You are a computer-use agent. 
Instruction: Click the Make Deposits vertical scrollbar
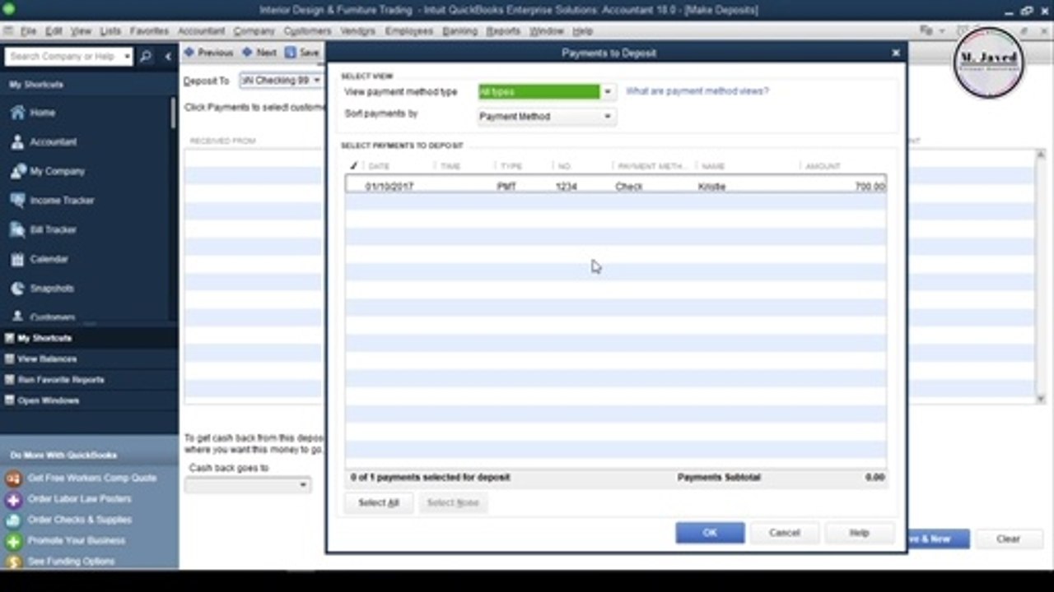(x=1041, y=275)
